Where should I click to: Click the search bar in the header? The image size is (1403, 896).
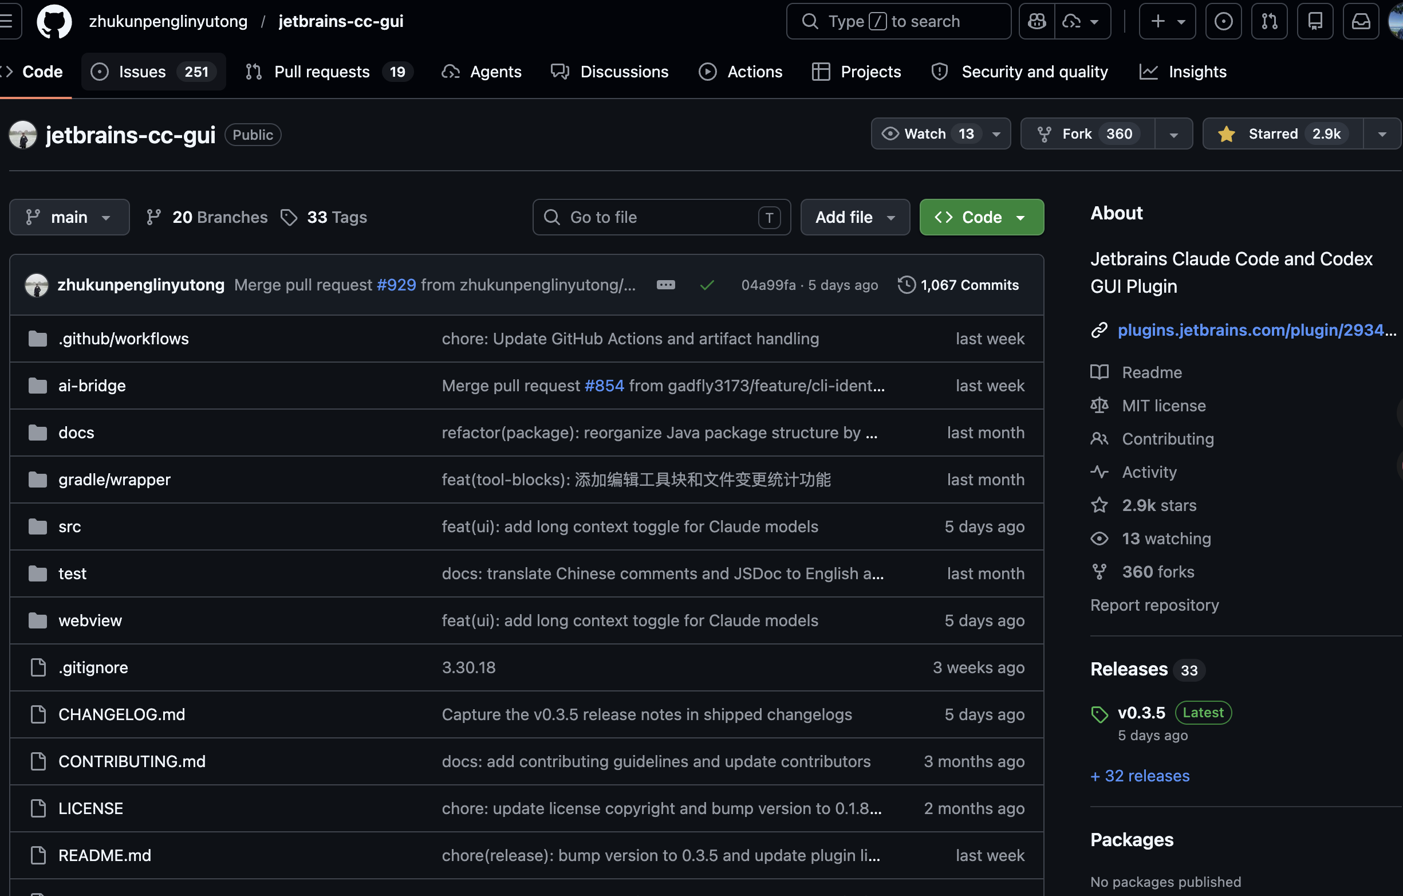(x=898, y=22)
